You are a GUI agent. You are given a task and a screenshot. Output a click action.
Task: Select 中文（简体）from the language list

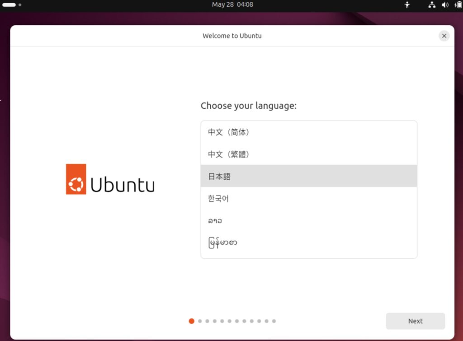(308, 132)
